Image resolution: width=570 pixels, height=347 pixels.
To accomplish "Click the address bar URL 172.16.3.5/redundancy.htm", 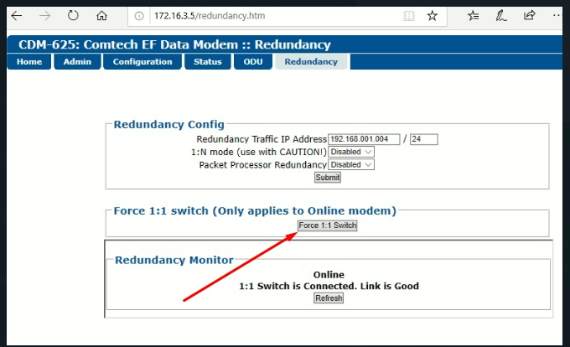I will (x=210, y=16).
